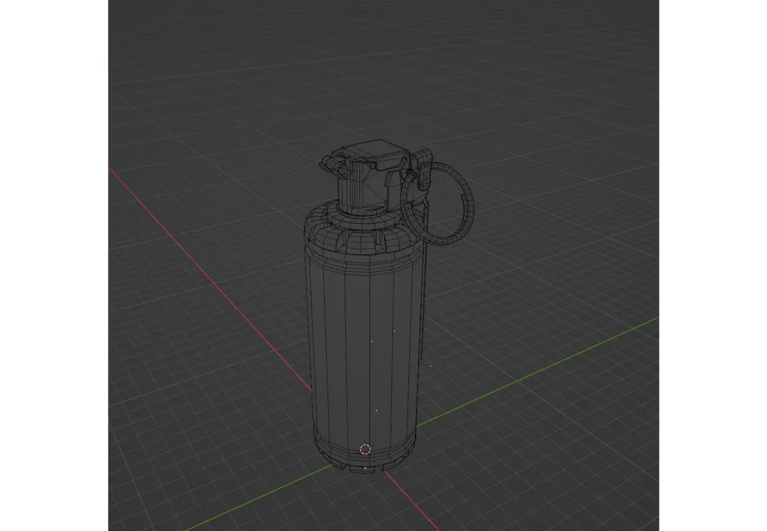Viewport: 767px width, 531px height.
Task: Click the 3D cursor at grenade base
Action: coord(365,449)
